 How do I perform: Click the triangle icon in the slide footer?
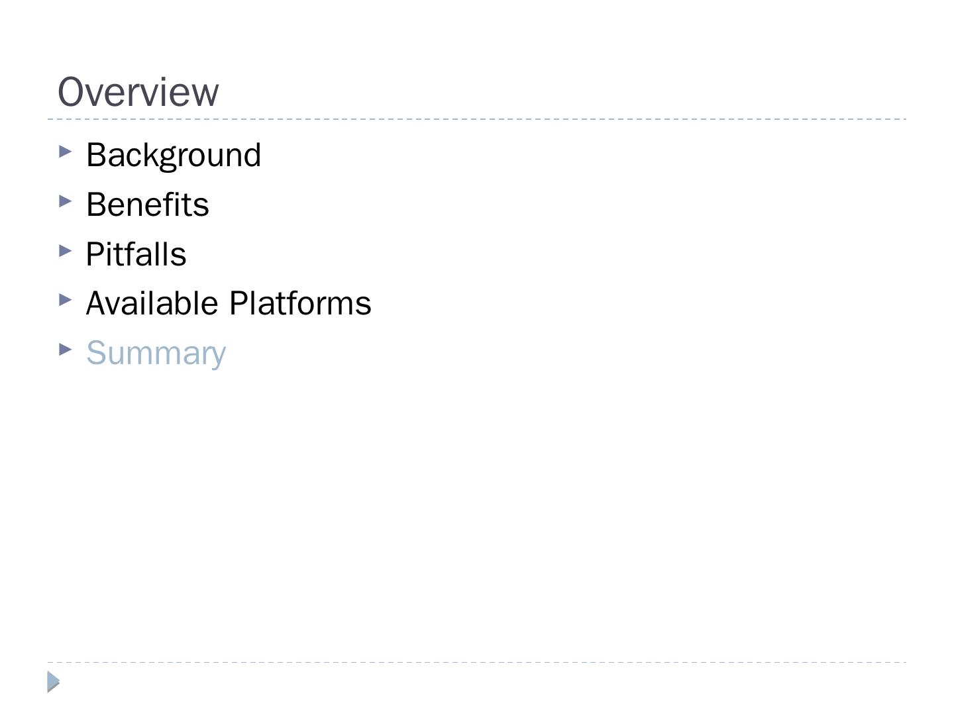[x=54, y=681]
